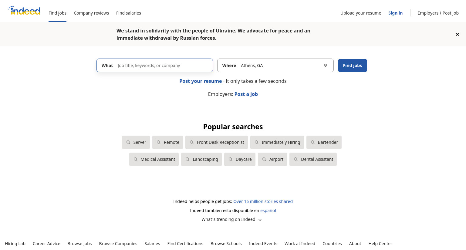
Task: Open Help Center footer link
Action: (380, 244)
